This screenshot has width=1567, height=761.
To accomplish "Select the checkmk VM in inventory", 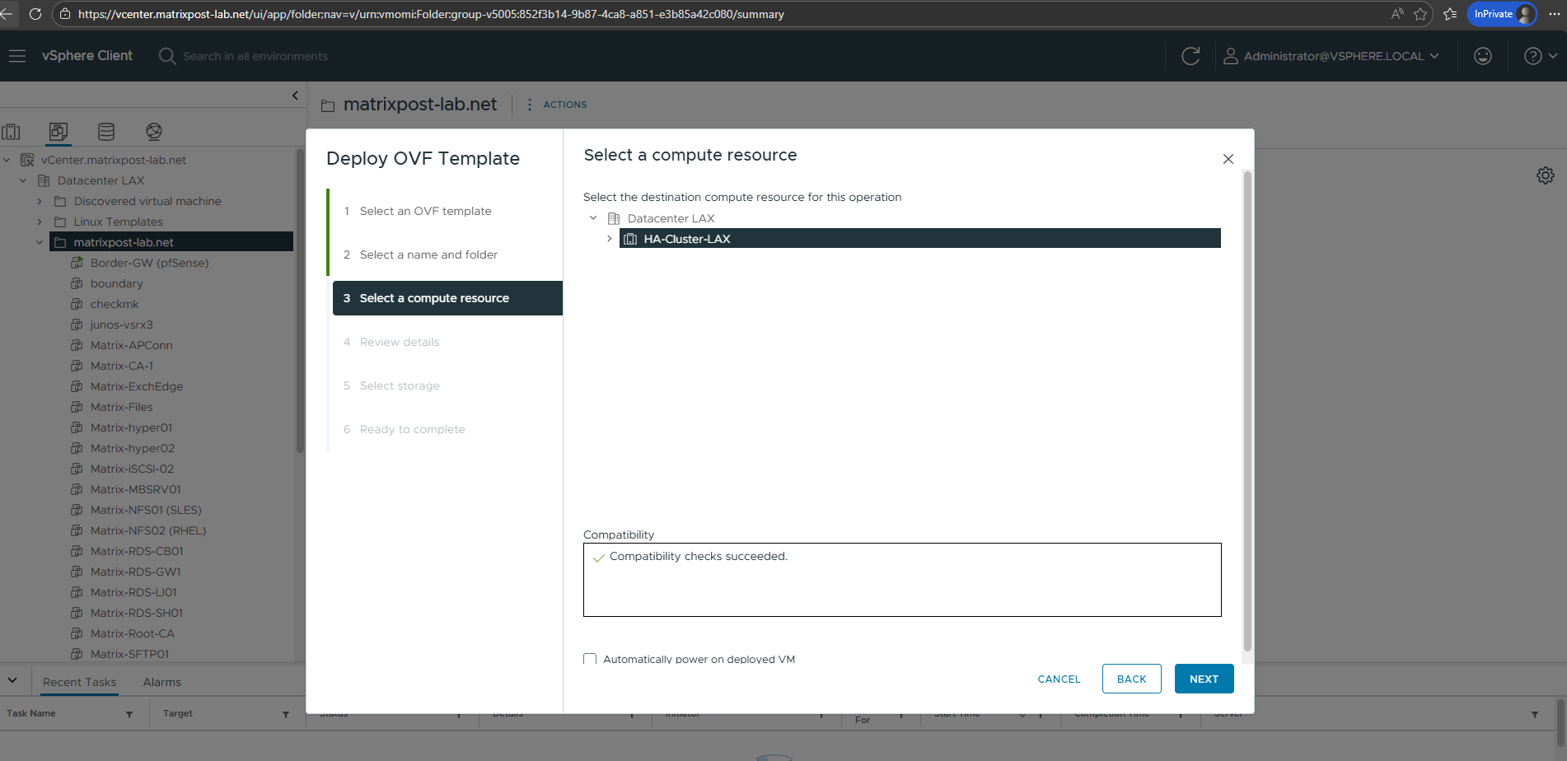I will (115, 304).
